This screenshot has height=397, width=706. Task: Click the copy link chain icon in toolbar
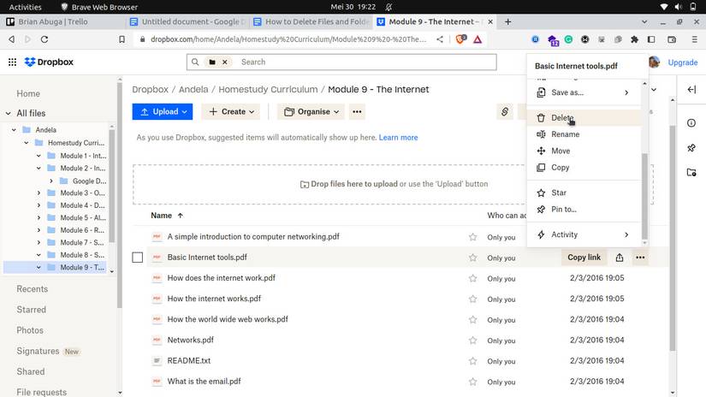[x=505, y=112]
